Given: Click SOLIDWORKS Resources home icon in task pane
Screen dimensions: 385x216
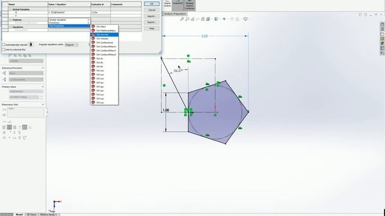Looking at the screenshot, I should (x=383, y=24).
